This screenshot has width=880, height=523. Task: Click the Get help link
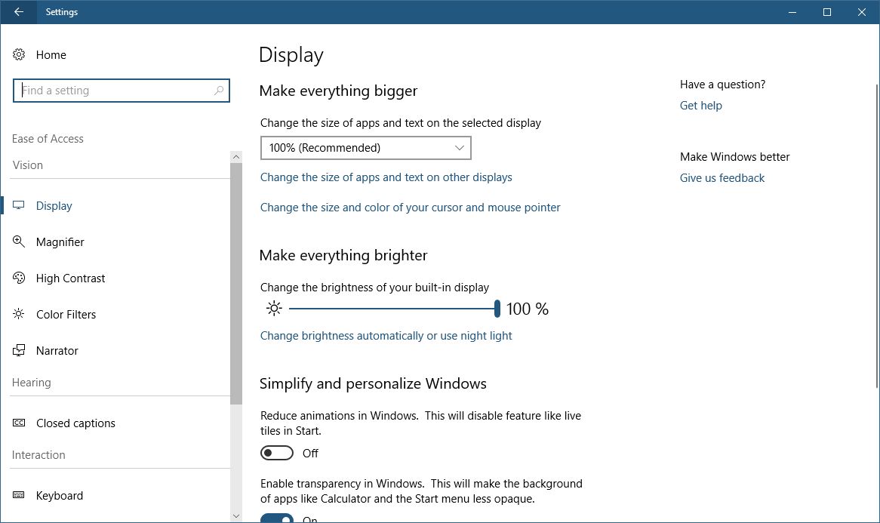tap(701, 106)
